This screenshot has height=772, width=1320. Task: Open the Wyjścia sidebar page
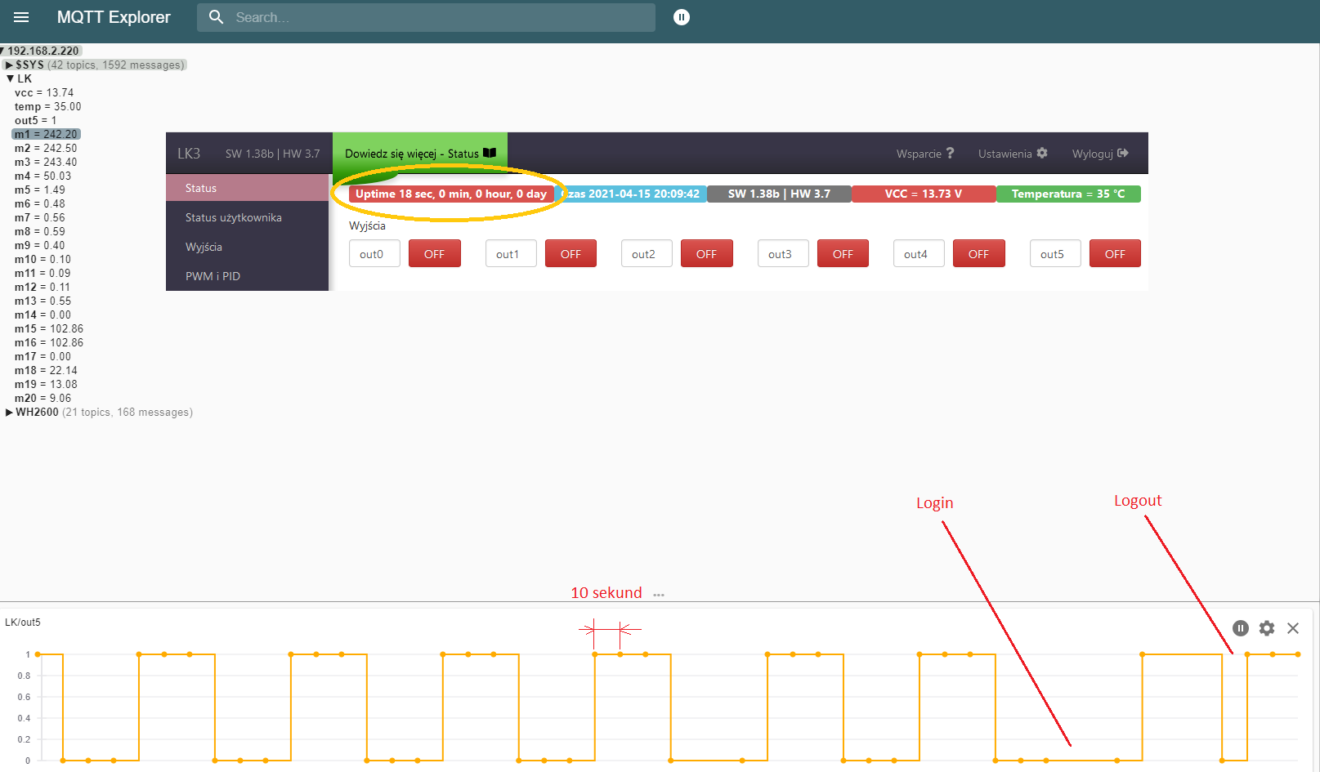[x=204, y=247]
